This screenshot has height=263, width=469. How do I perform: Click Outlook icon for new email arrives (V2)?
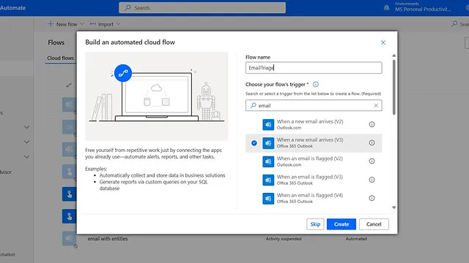tap(268, 125)
